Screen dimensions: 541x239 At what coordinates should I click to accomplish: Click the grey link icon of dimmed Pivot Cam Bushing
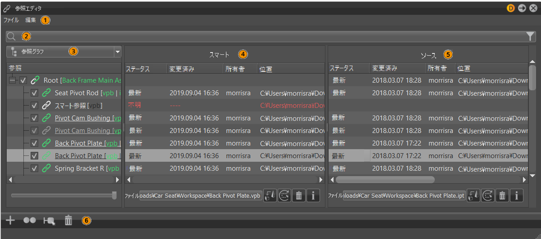[46, 131]
